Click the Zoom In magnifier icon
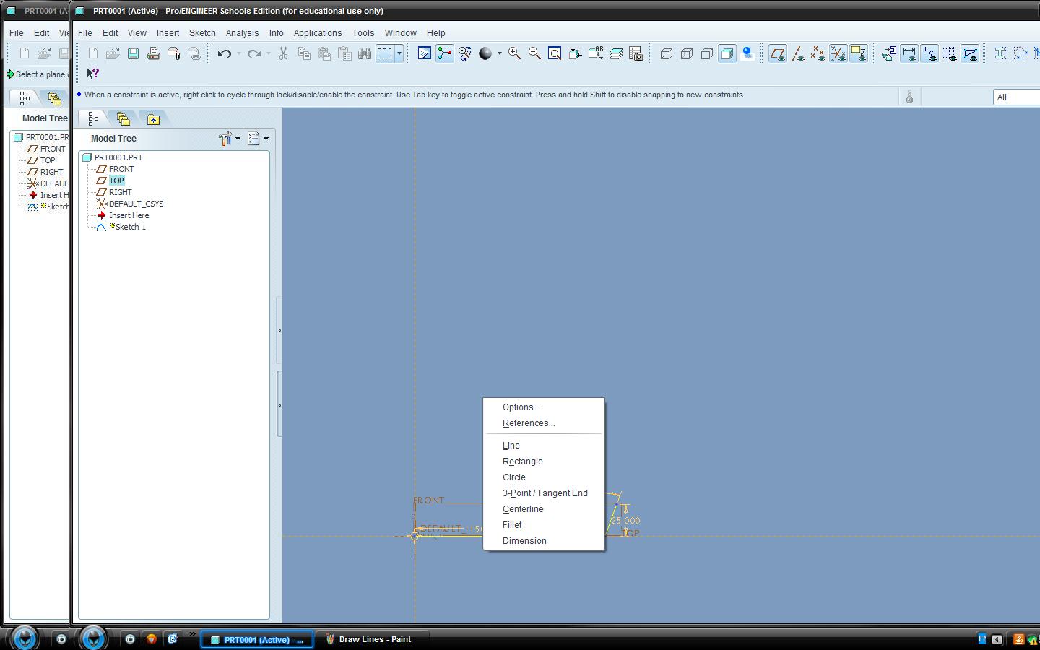The height and width of the screenshot is (650, 1040). coord(514,53)
